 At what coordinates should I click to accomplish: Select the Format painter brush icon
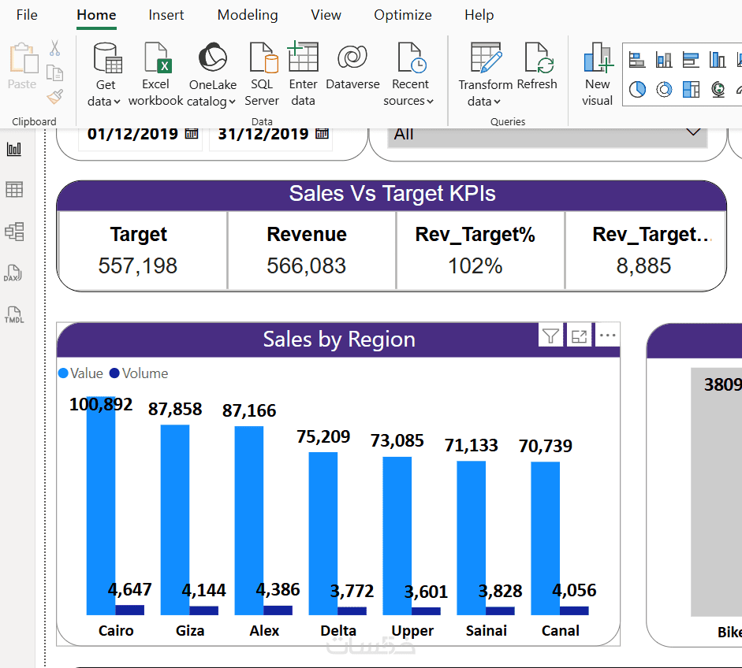pyautogui.click(x=55, y=96)
